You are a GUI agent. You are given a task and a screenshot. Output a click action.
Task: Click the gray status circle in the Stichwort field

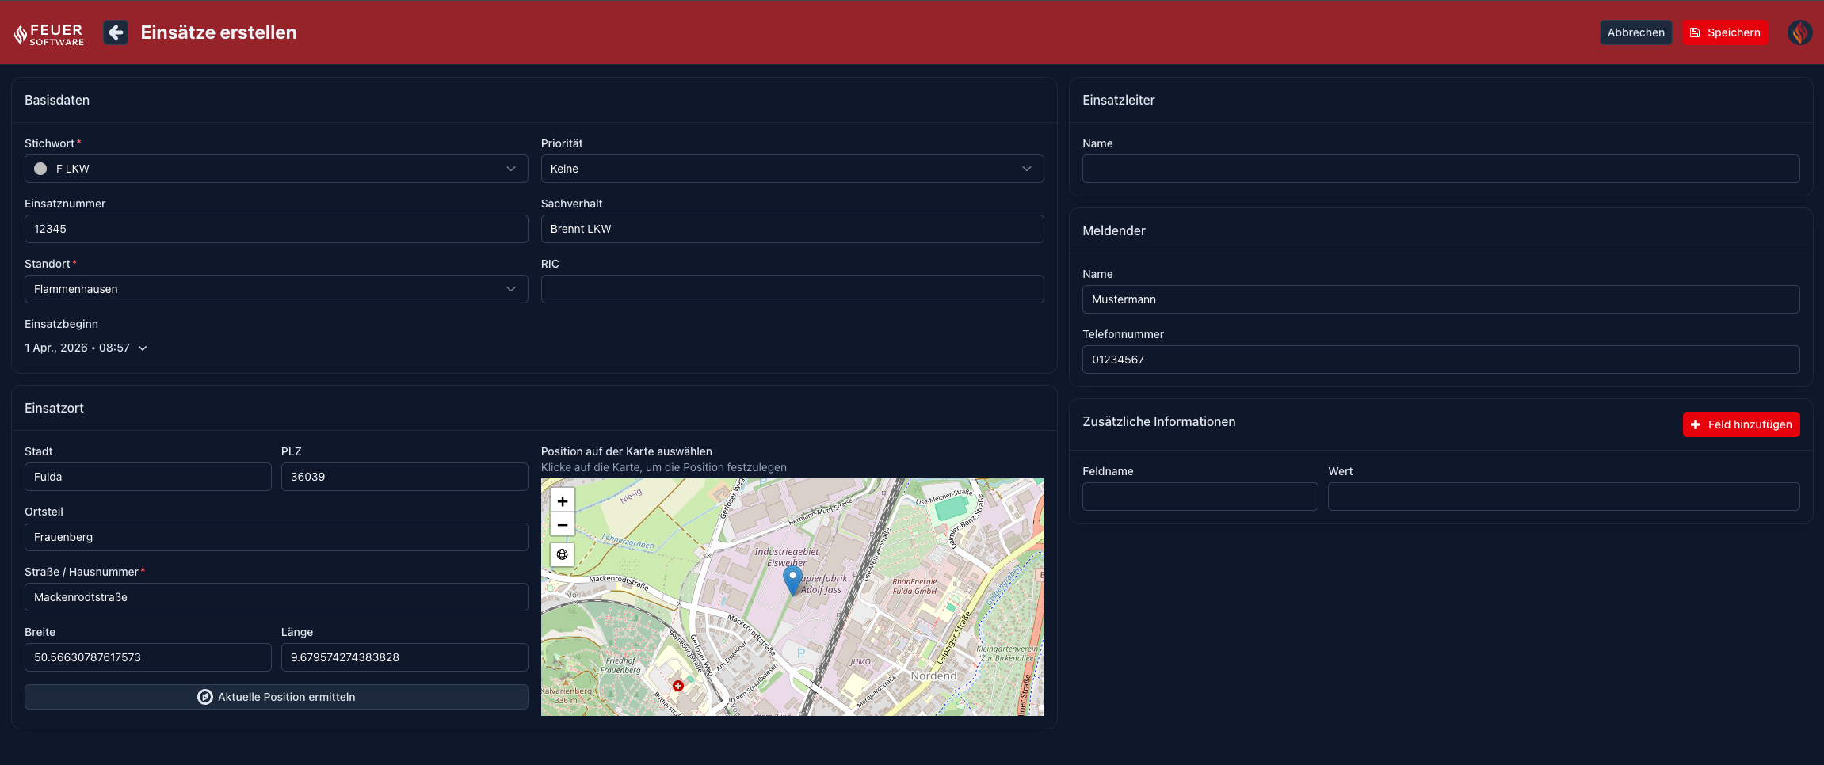tap(40, 169)
